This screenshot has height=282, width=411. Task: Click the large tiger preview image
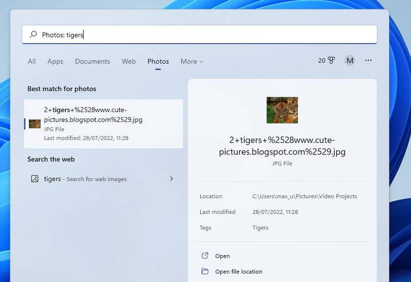click(x=282, y=110)
